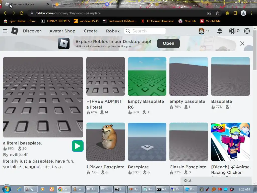
Task: Switch to the 'Up...' taskbar window
Action: [134, 189]
